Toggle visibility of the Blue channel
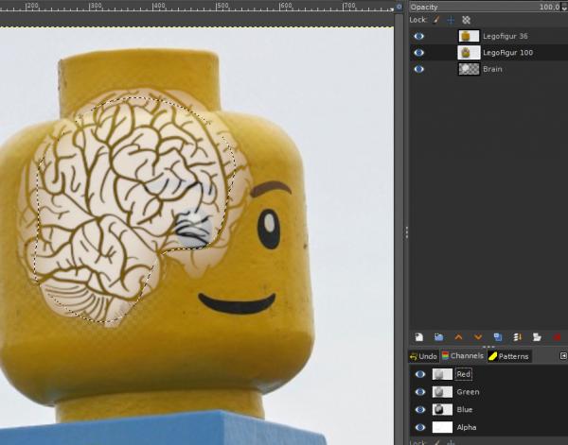Image resolution: width=568 pixels, height=445 pixels. pyautogui.click(x=419, y=410)
